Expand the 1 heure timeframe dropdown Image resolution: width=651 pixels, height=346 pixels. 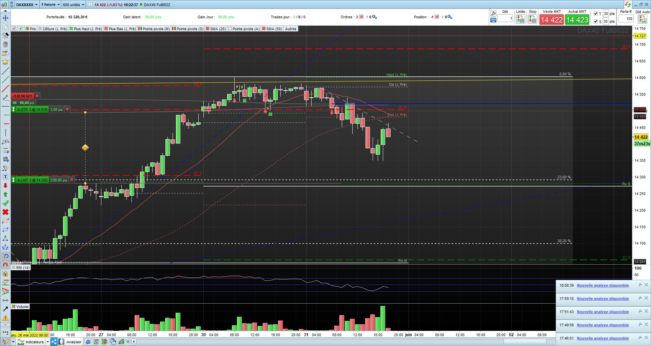pos(50,4)
